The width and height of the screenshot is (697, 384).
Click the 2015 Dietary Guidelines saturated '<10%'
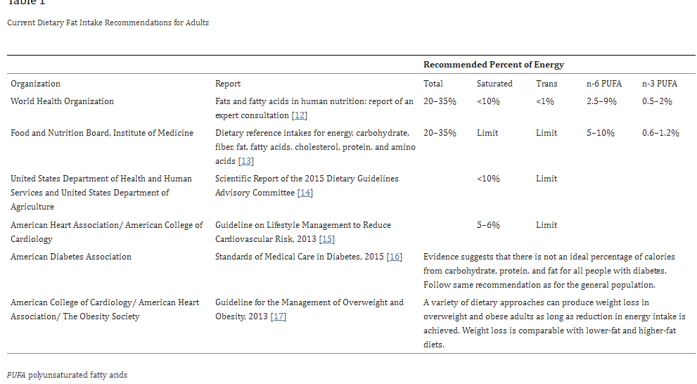point(488,179)
